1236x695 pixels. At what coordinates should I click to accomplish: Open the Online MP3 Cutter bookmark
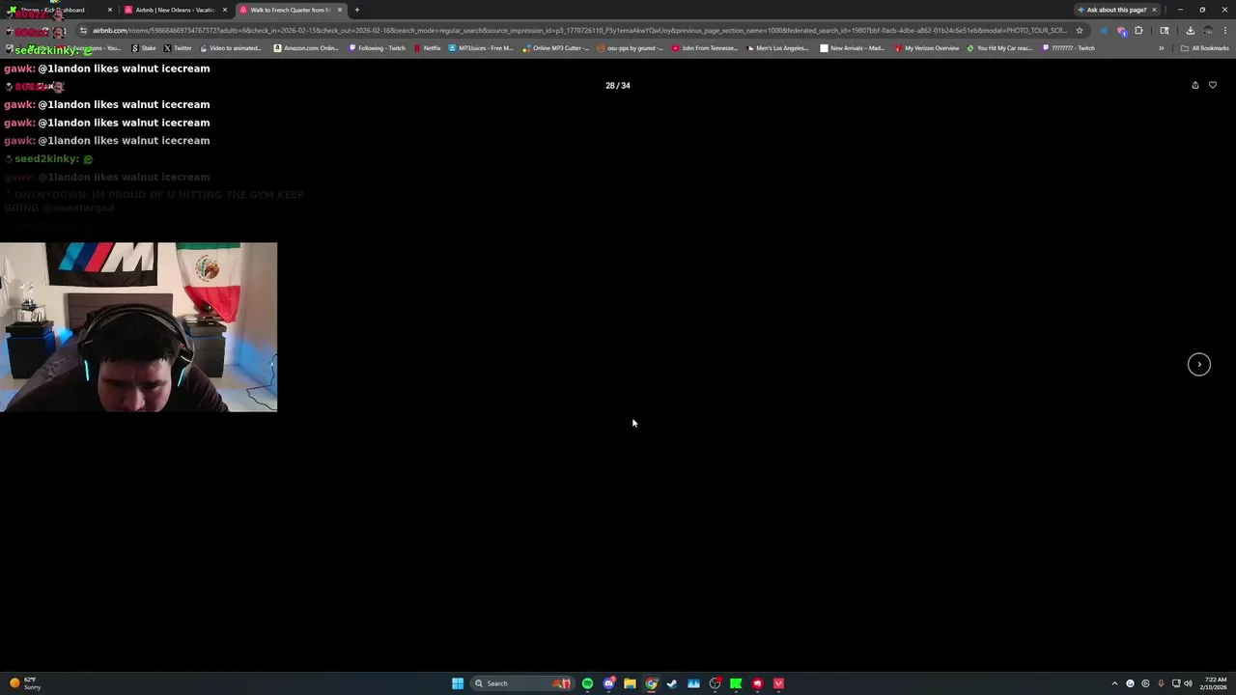556,48
